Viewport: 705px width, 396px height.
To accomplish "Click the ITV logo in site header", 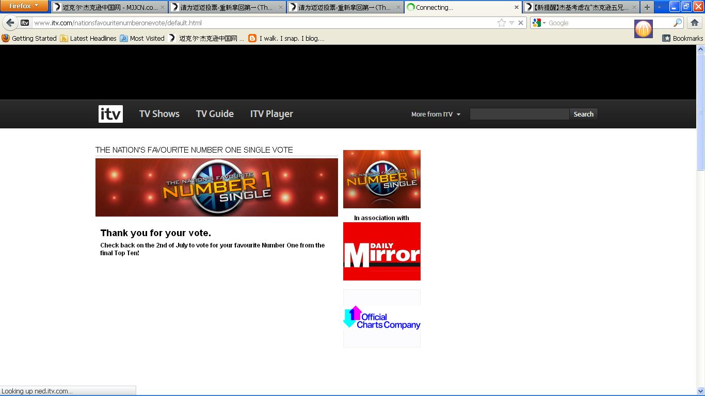I will point(110,114).
